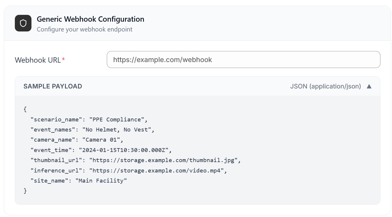Click the "scenario_name": "PPE Compliance" line
The image size is (392, 217).
[x=89, y=120]
